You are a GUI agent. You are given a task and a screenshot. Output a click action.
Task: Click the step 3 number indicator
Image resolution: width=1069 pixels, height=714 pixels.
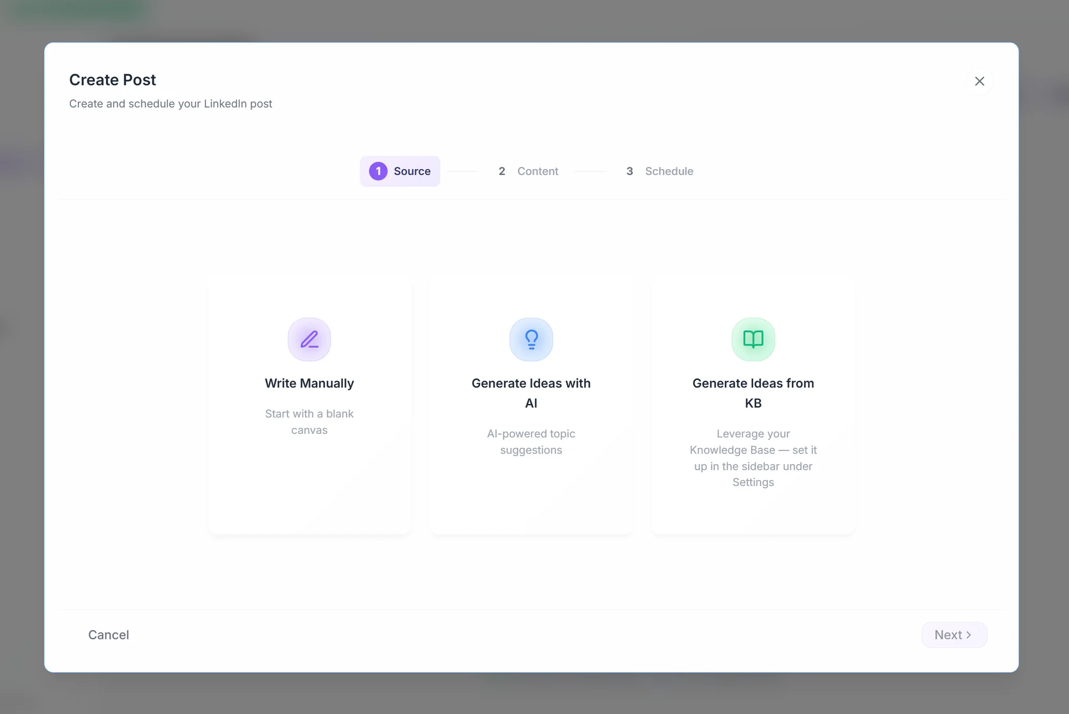pyautogui.click(x=629, y=171)
